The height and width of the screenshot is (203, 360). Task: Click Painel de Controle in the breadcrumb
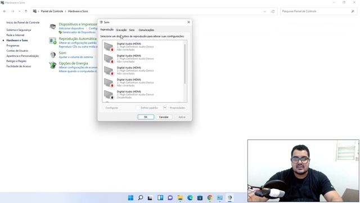[52, 11]
